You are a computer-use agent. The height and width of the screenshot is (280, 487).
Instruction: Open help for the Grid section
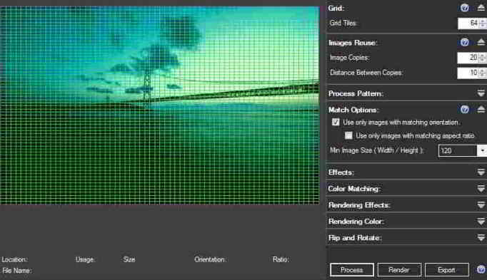pyautogui.click(x=465, y=8)
